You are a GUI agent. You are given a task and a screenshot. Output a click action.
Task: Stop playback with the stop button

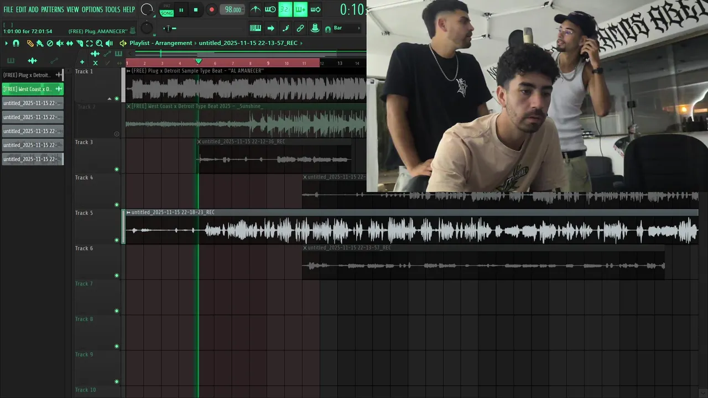pos(196,9)
